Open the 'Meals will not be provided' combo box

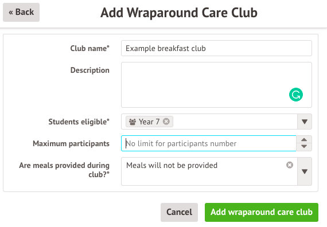coord(209,171)
